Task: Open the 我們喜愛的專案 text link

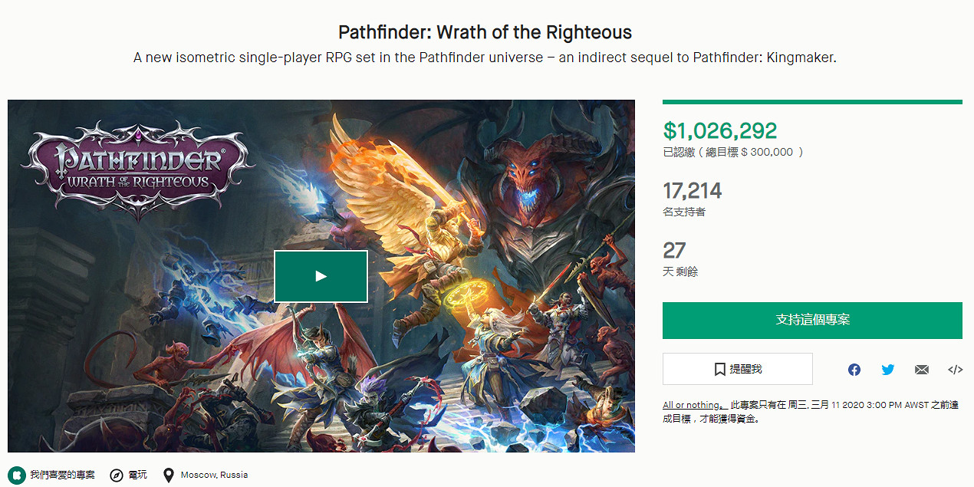Action: pyautogui.click(x=63, y=475)
